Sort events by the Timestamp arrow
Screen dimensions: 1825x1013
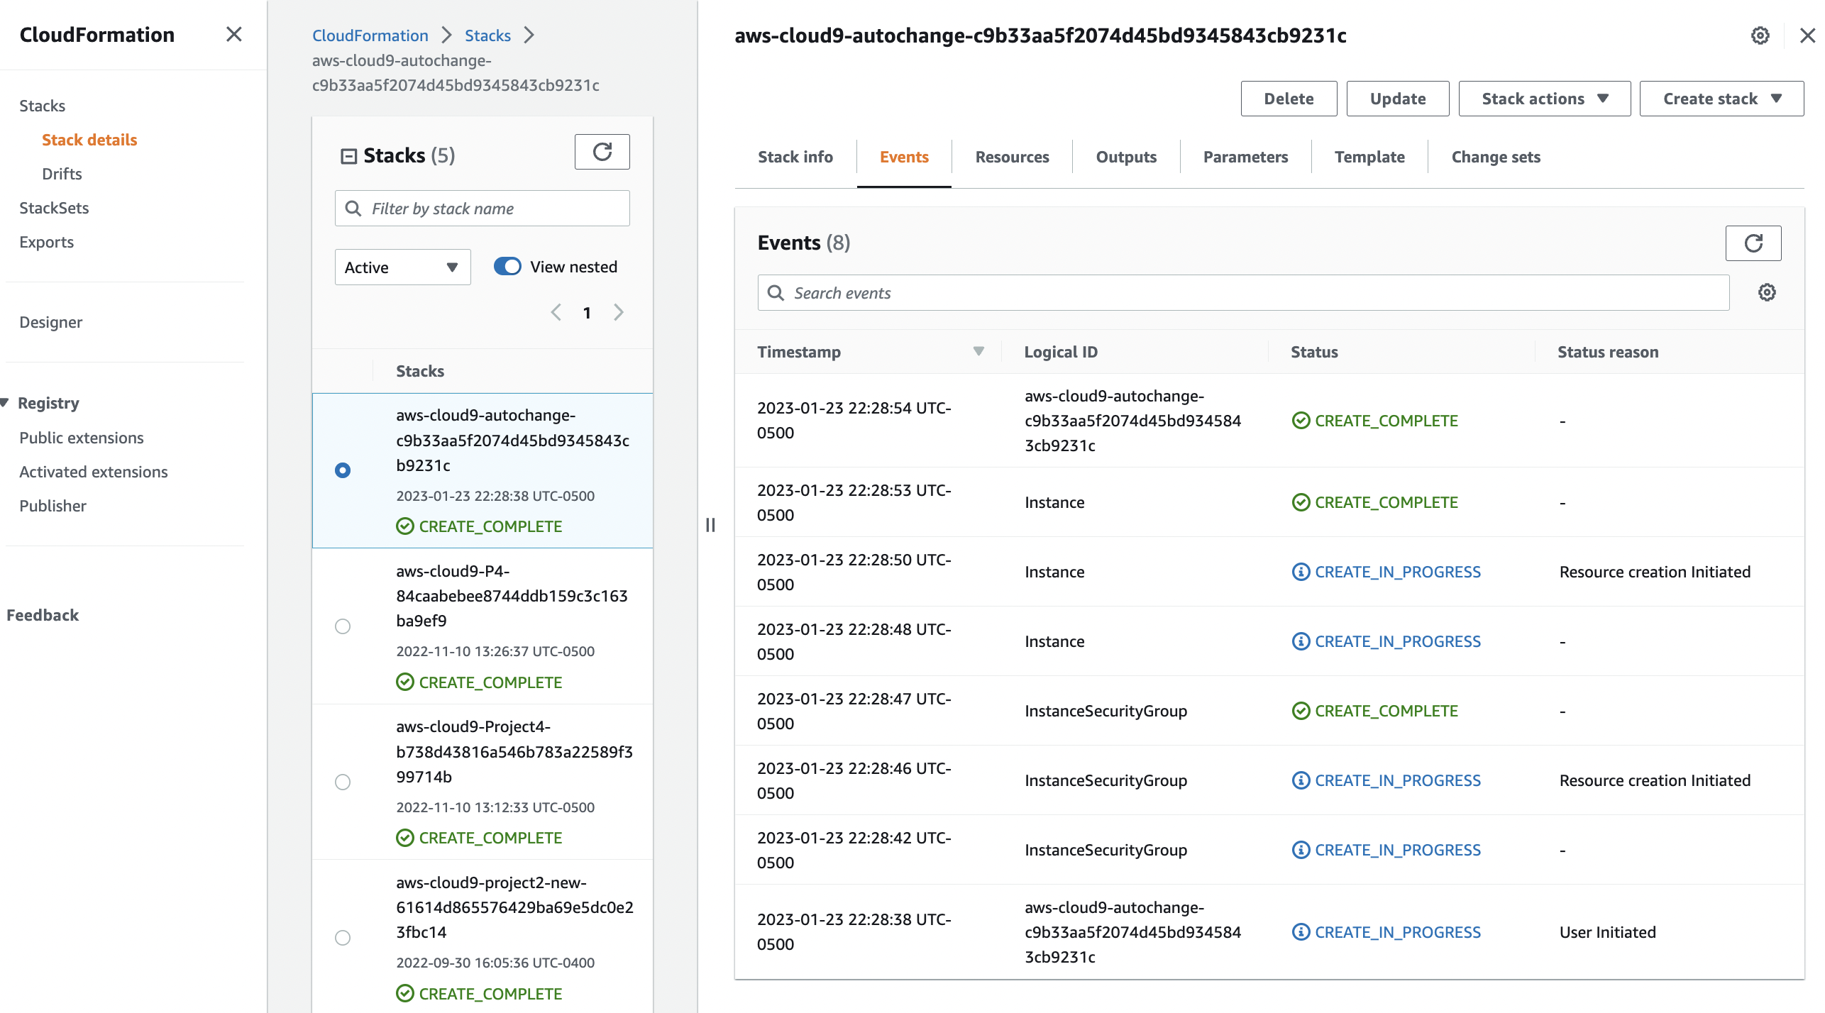click(x=979, y=351)
